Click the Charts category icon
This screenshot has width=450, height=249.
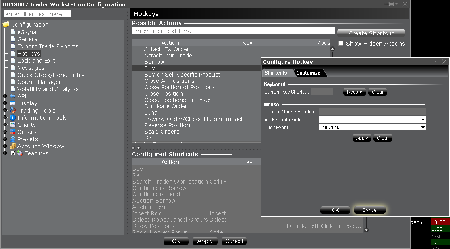pyautogui.click(x=13, y=125)
